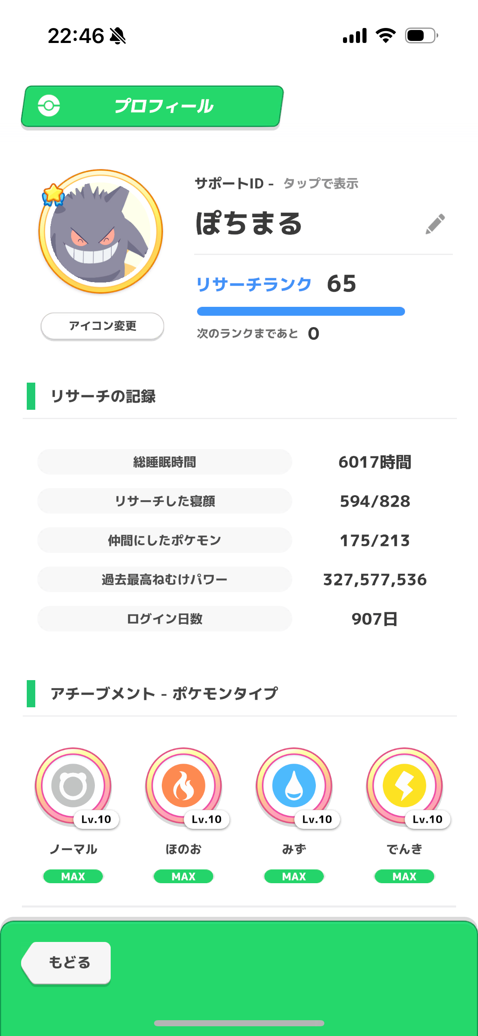Viewport: 478px width, 1036px height.
Task: Tap the Electric type achievement badge
Action: (x=404, y=786)
